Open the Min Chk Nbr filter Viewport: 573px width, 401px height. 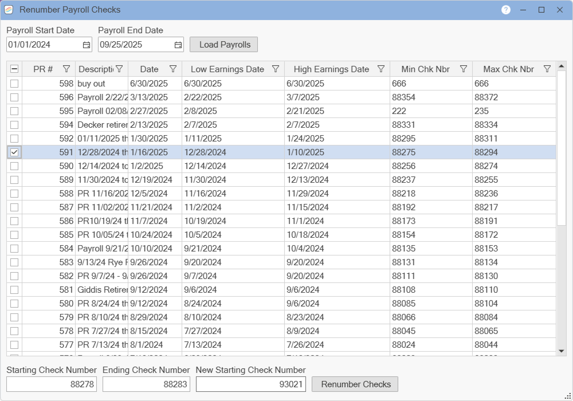463,69
